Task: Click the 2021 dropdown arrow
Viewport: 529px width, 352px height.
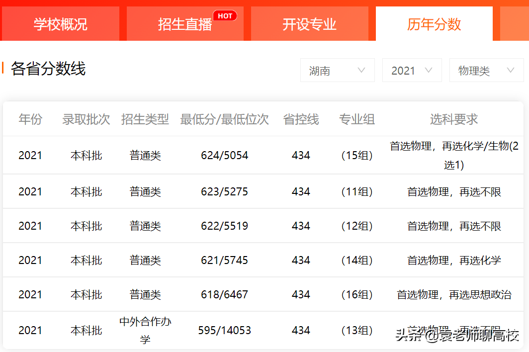Action: pyautogui.click(x=428, y=70)
